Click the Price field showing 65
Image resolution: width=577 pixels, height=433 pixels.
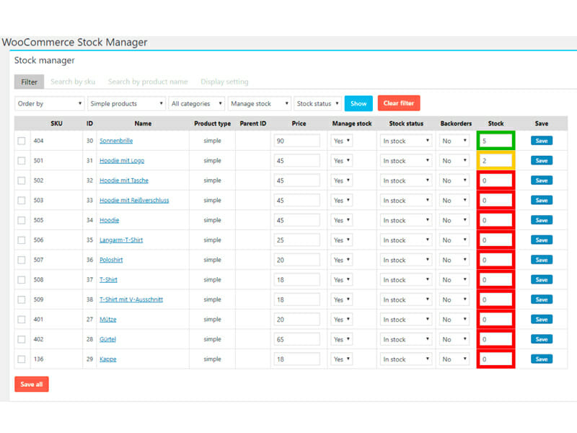[x=297, y=339]
